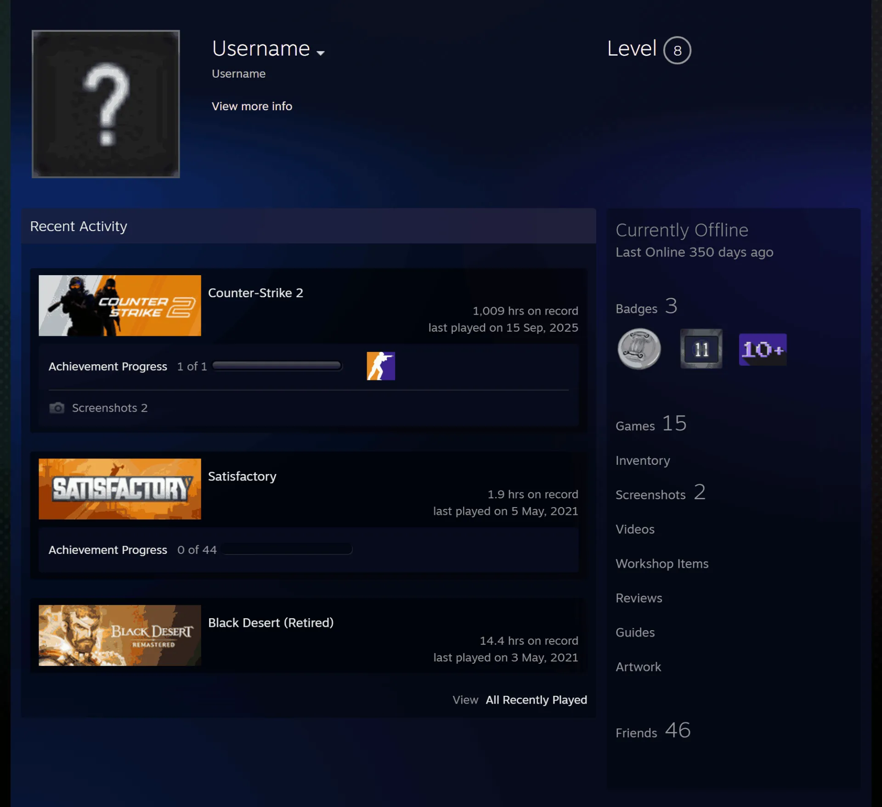Click the Level label text
The height and width of the screenshot is (807, 882).
(632, 48)
